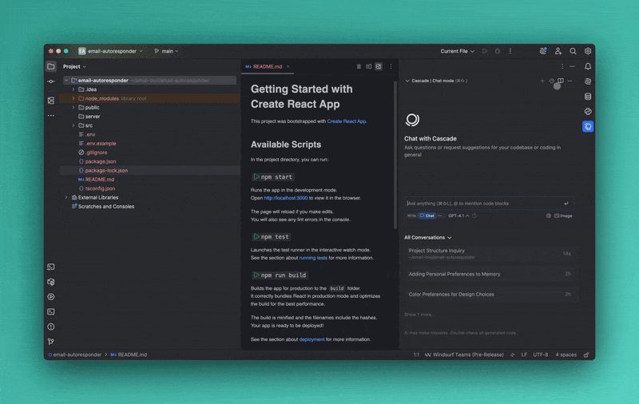Open the Structure tool window icon
Screen dimensions: 639x404
[51, 100]
